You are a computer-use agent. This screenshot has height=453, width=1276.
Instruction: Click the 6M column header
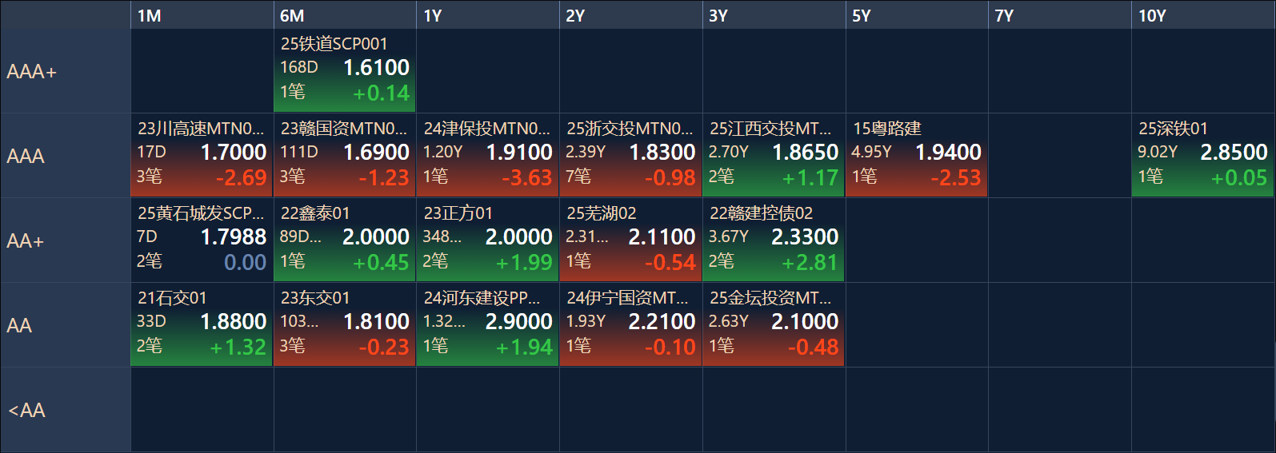(345, 15)
